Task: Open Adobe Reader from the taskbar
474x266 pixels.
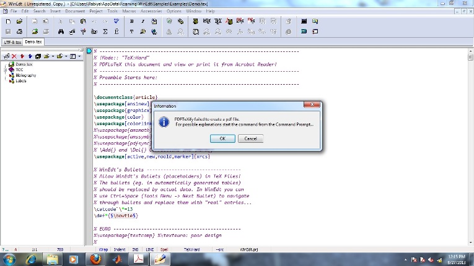Action: [138, 259]
